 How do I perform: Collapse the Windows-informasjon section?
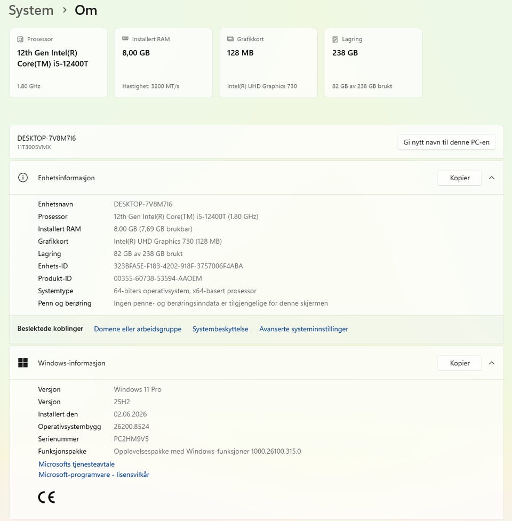[x=492, y=363]
